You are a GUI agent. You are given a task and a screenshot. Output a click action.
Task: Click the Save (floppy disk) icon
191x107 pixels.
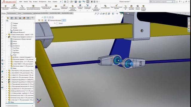[x=76, y=1]
